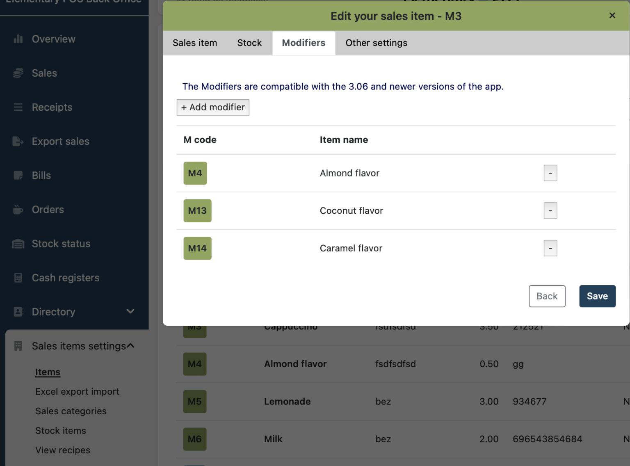630x466 pixels.
Task: Open Bills using its sidebar icon
Action: 18,175
